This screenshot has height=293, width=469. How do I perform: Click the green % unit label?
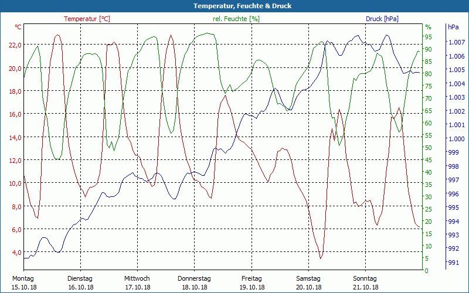(428, 27)
